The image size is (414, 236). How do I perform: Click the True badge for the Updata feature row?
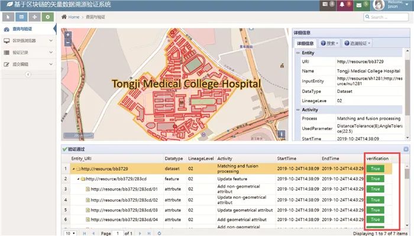pos(375,179)
